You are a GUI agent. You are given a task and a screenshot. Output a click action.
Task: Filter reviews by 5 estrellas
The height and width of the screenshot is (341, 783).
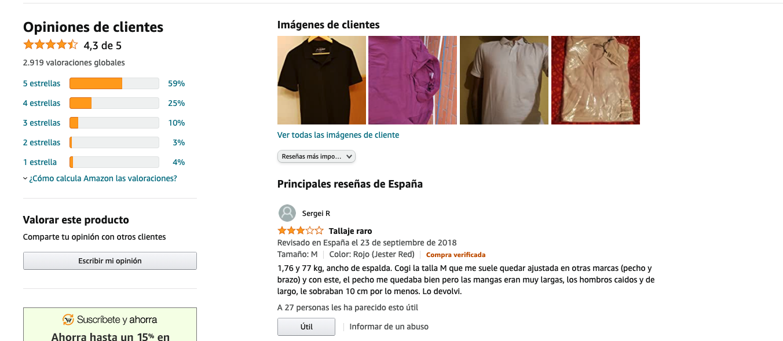point(42,83)
